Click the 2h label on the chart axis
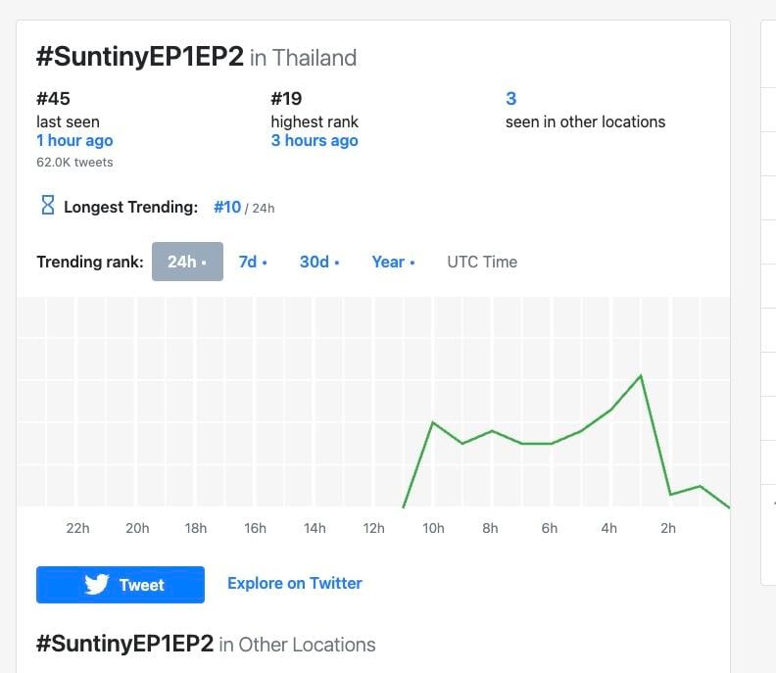The image size is (776, 673). (668, 528)
